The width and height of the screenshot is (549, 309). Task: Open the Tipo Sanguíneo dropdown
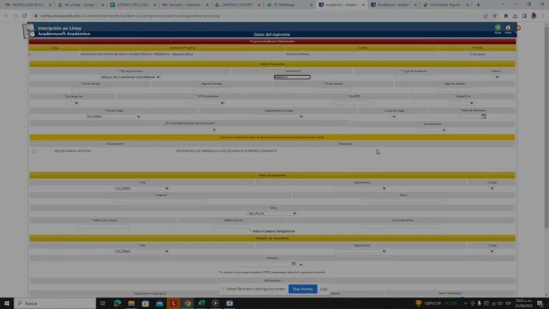coord(72,103)
